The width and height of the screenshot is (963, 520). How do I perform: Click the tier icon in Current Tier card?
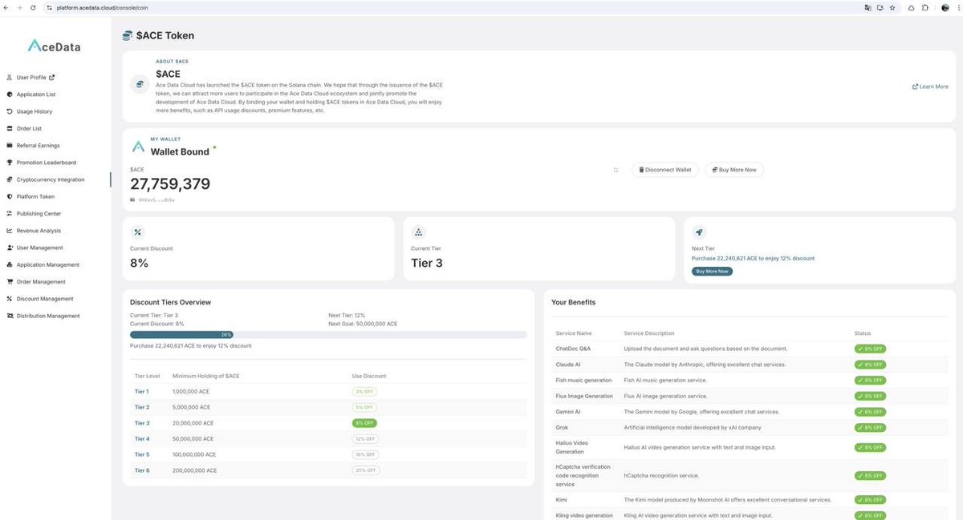(x=418, y=232)
